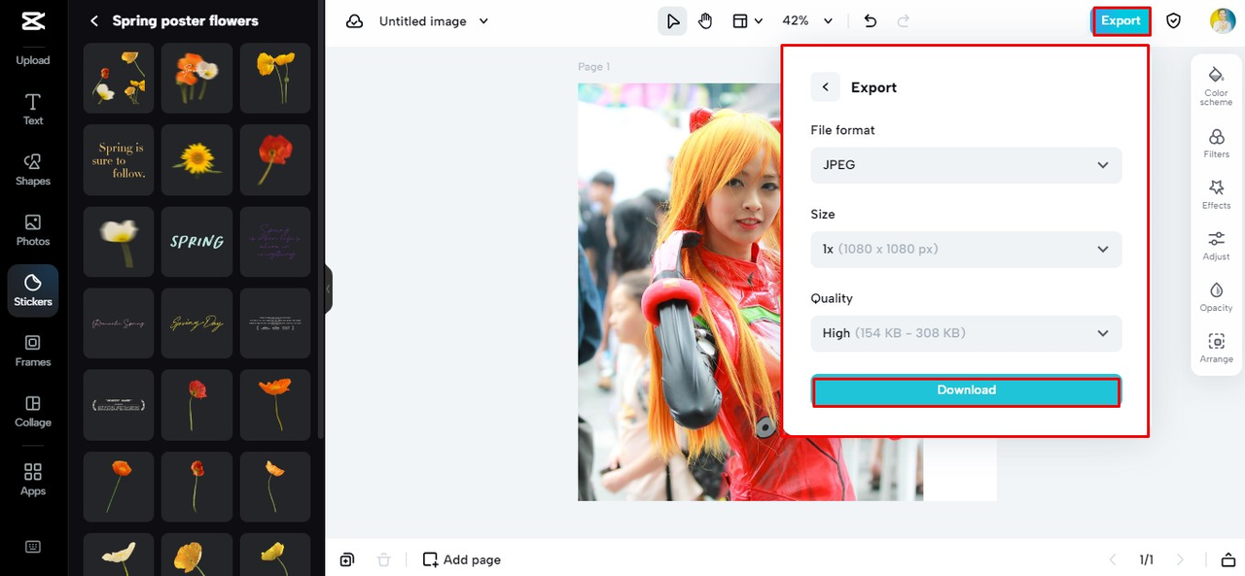Viewport: 1245px width, 576px height.
Task: Select the hand pan tool
Action: (705, 20)
